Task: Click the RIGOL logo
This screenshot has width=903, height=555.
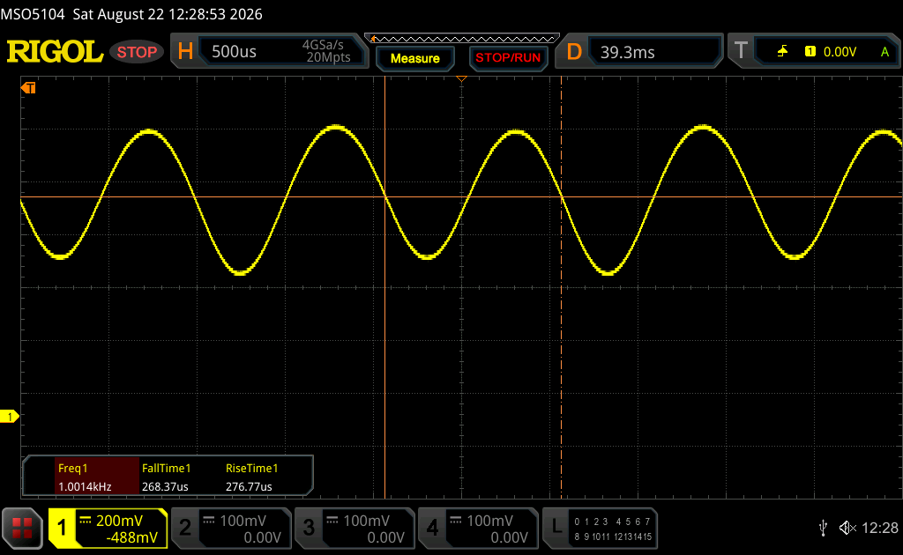Action: pos(55,52)
